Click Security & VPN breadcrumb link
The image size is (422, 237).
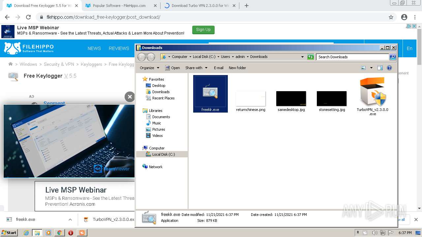click(59, 64)
